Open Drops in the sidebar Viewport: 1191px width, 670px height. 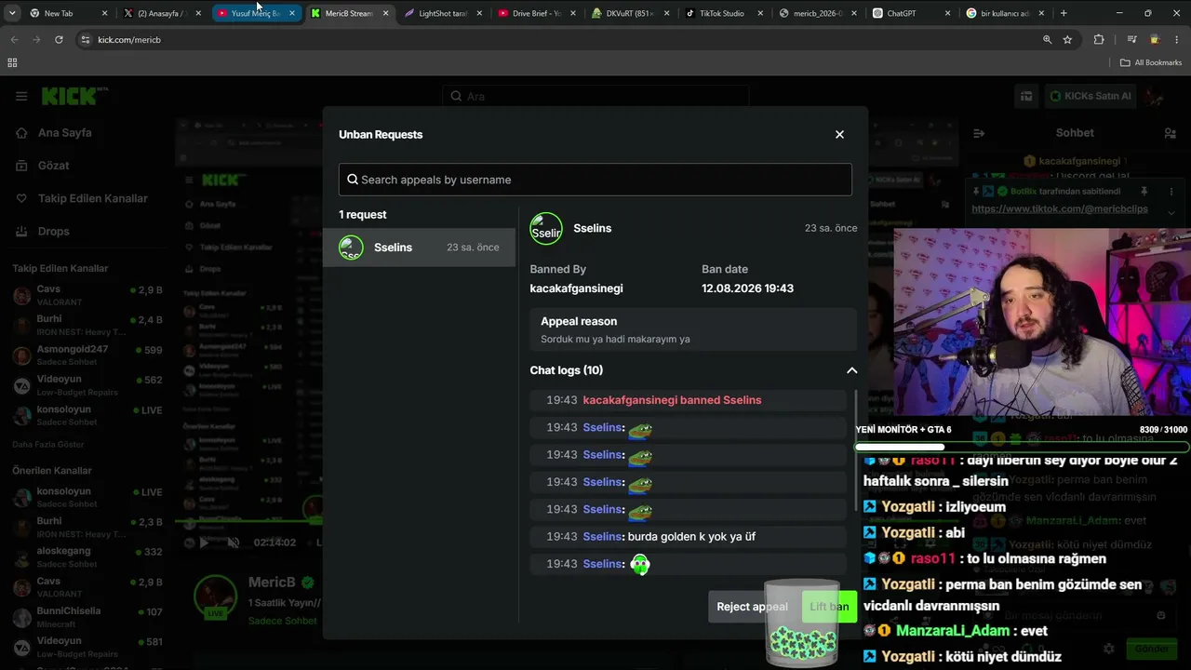pyautogui.click(x=53, y=231)
